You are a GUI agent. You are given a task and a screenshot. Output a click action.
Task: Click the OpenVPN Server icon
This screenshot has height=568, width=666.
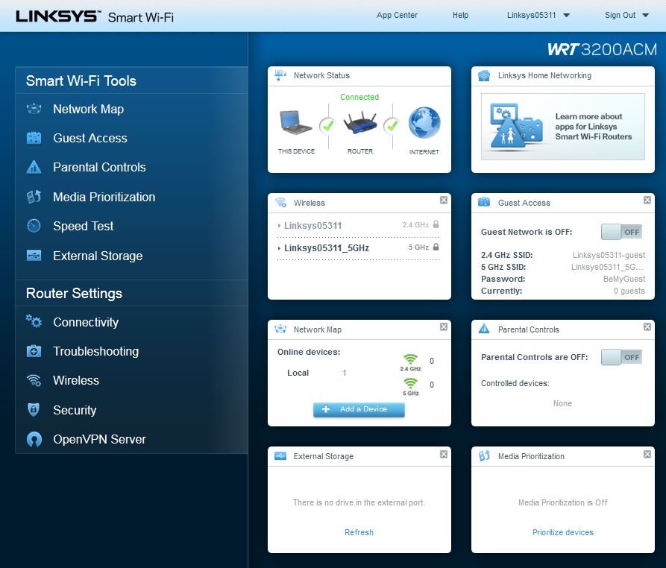[34, 439]
